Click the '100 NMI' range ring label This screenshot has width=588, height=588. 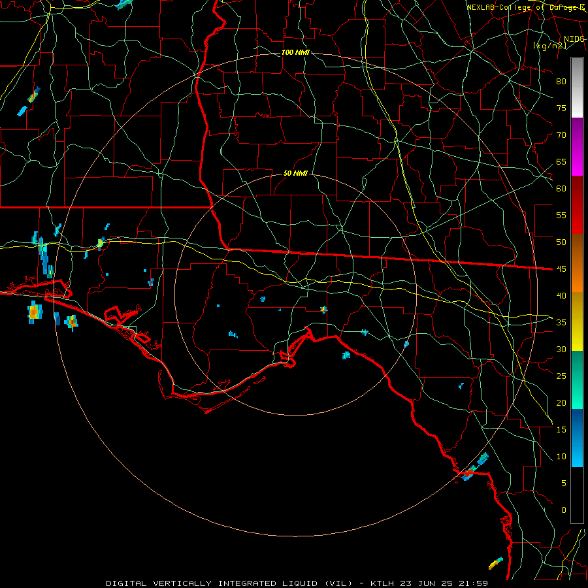[x=295, y=52]
